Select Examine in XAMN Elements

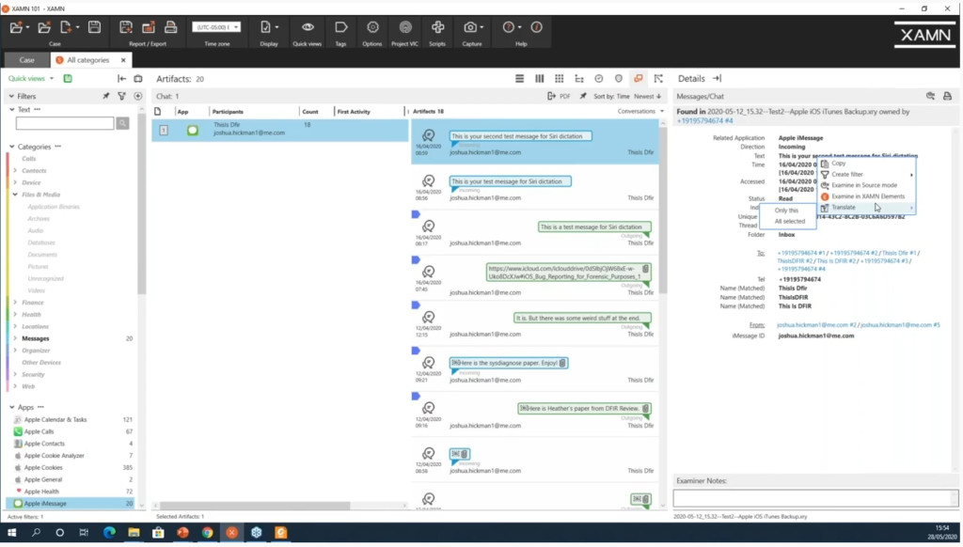coord(866,196)
